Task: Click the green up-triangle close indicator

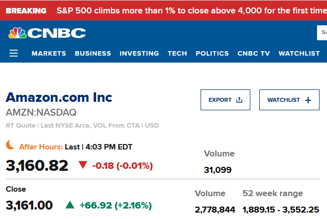Action: click(70, 205)
